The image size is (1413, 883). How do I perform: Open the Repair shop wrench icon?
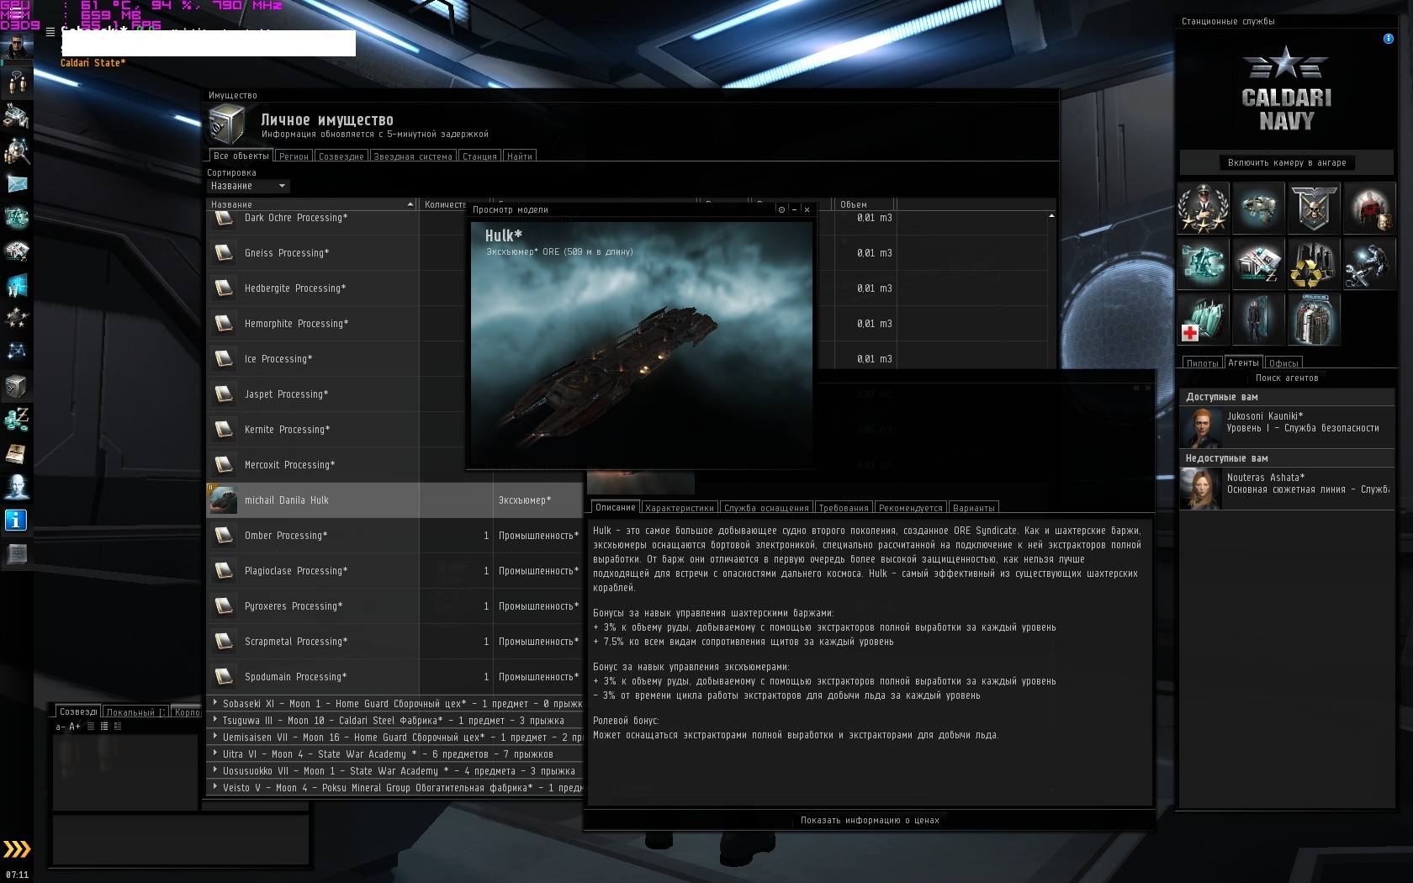(1368, 264)
